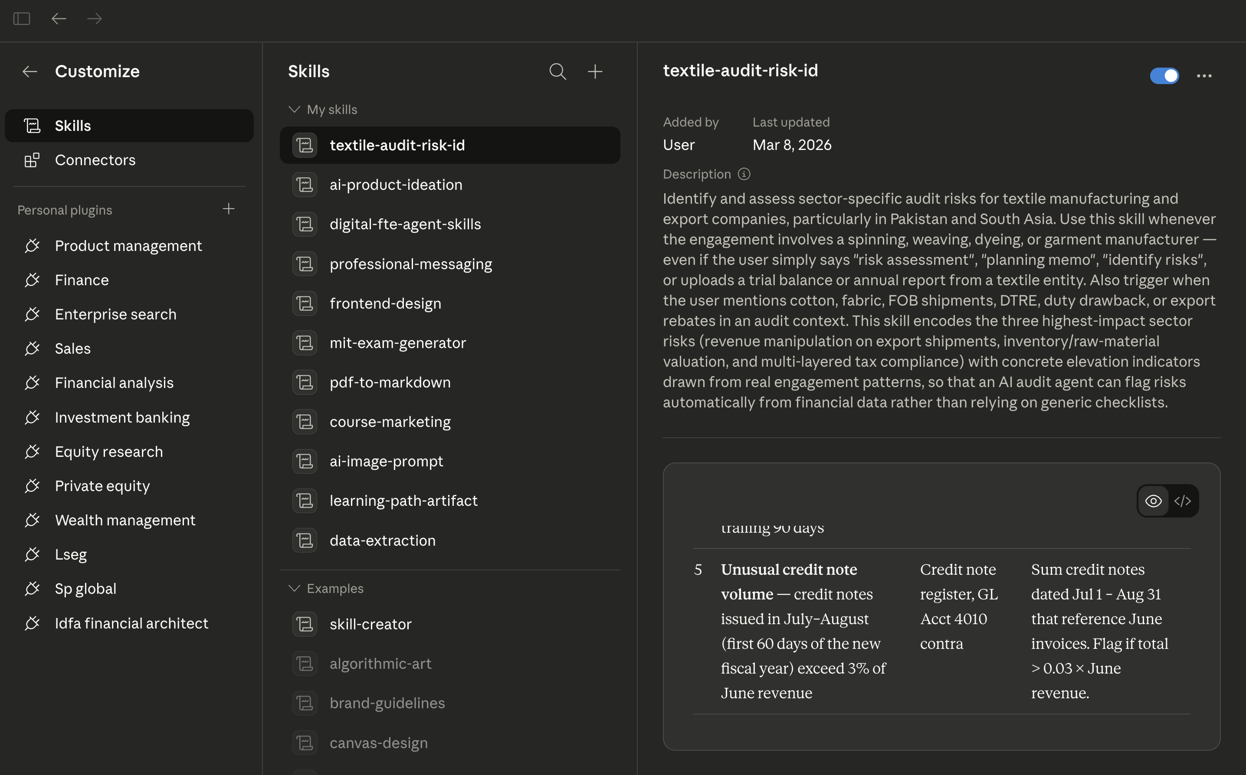Navigate back using the back arrow

point(59,19)
